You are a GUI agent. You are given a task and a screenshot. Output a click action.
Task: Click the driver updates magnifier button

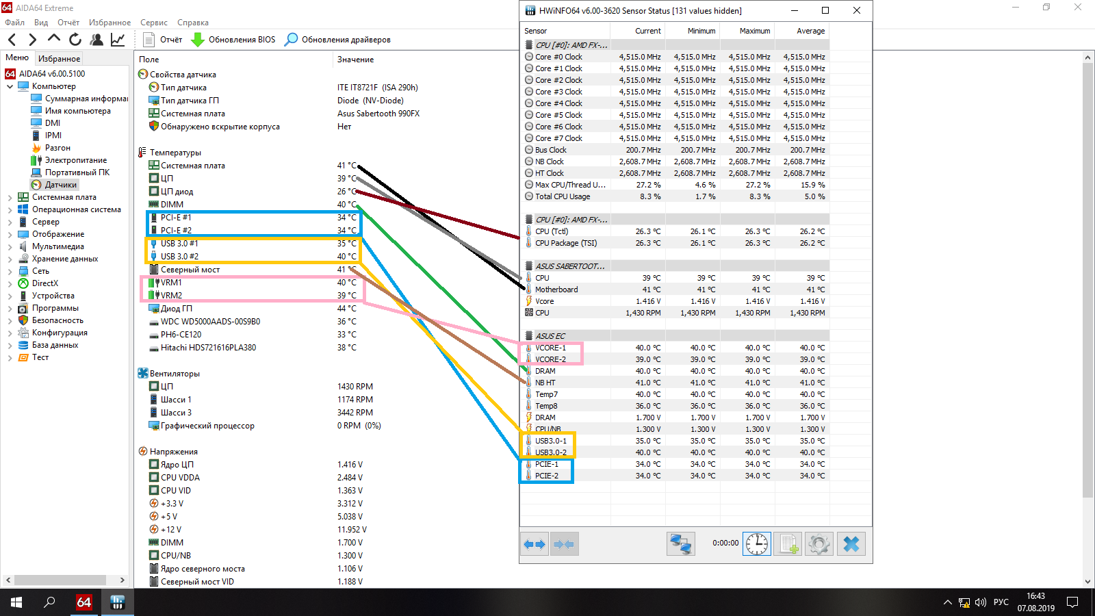click(x=338, y=40)
